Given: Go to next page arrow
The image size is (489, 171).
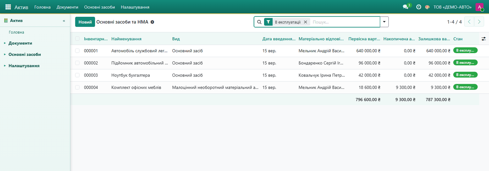Looking at the screenshot, I should [479, 22].
